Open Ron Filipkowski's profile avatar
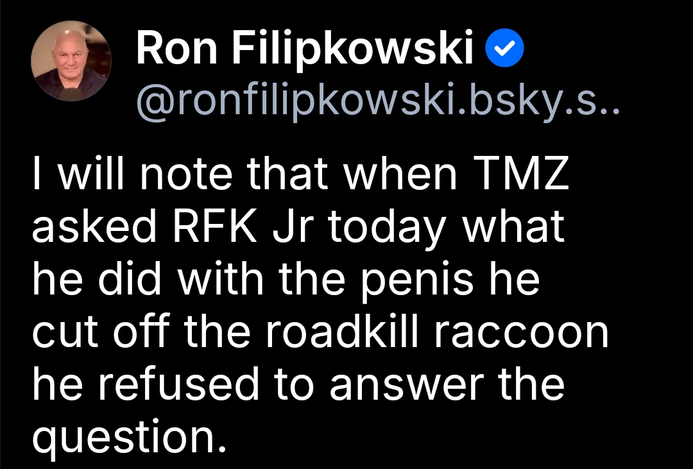Screen dimensions: 693x469 71,60
